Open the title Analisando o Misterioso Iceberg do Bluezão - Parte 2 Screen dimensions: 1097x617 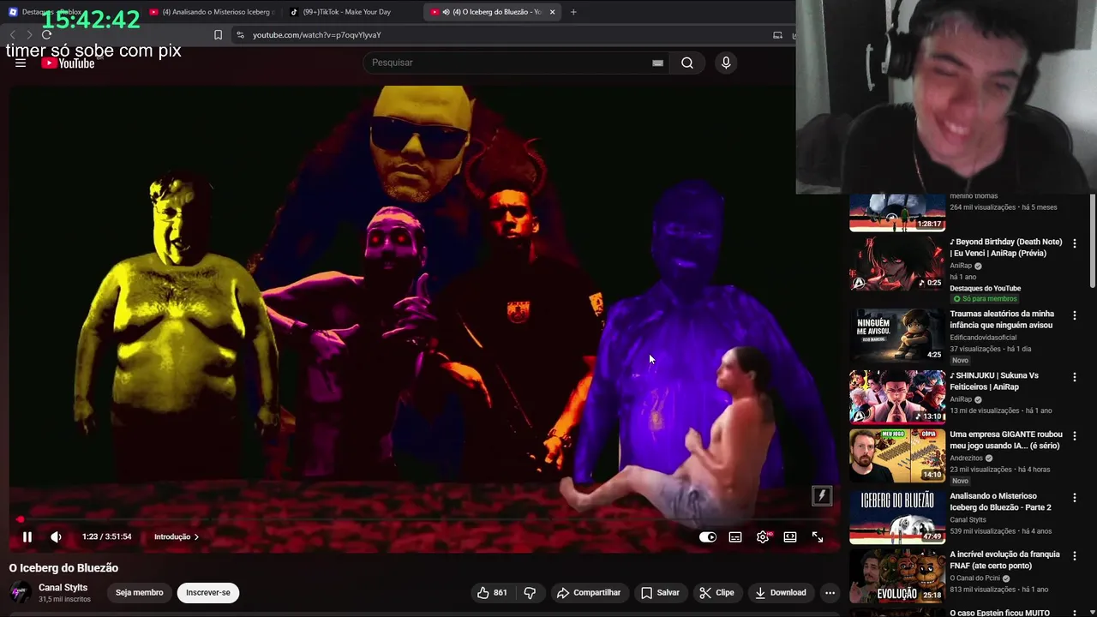[1000, 502]
